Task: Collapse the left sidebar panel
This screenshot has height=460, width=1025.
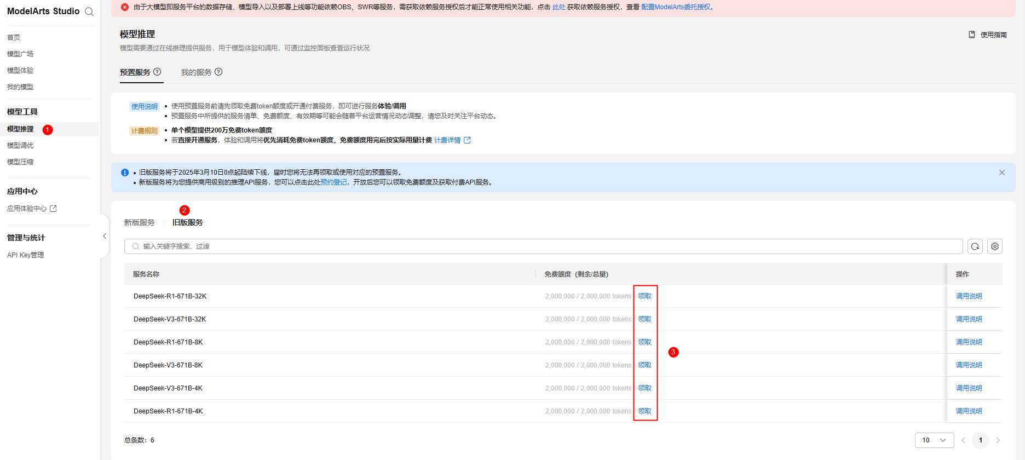Action: pyautogui.click(x=105, y=236)
